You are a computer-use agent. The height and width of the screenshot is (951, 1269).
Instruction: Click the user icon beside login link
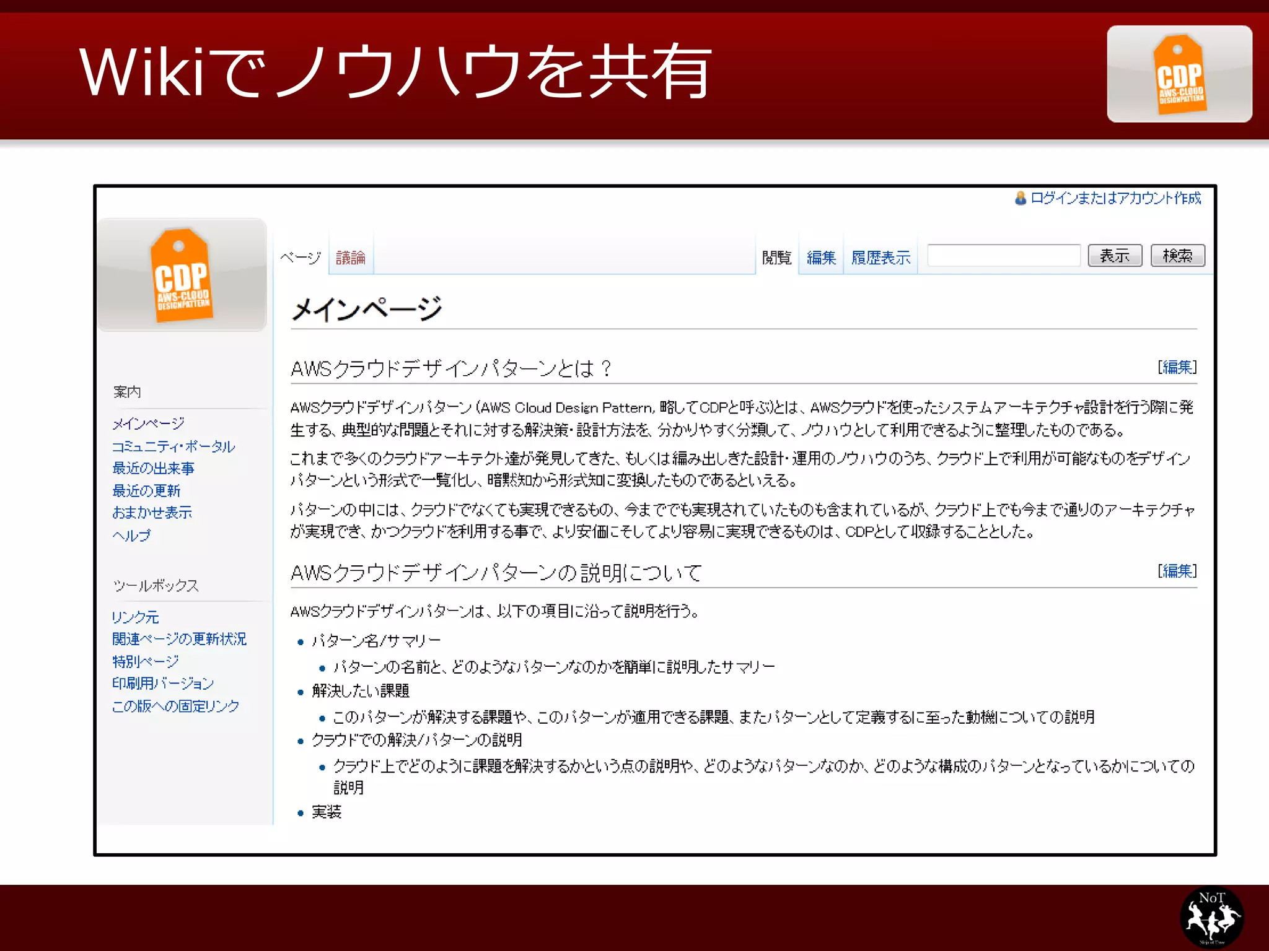(1020, 198)
